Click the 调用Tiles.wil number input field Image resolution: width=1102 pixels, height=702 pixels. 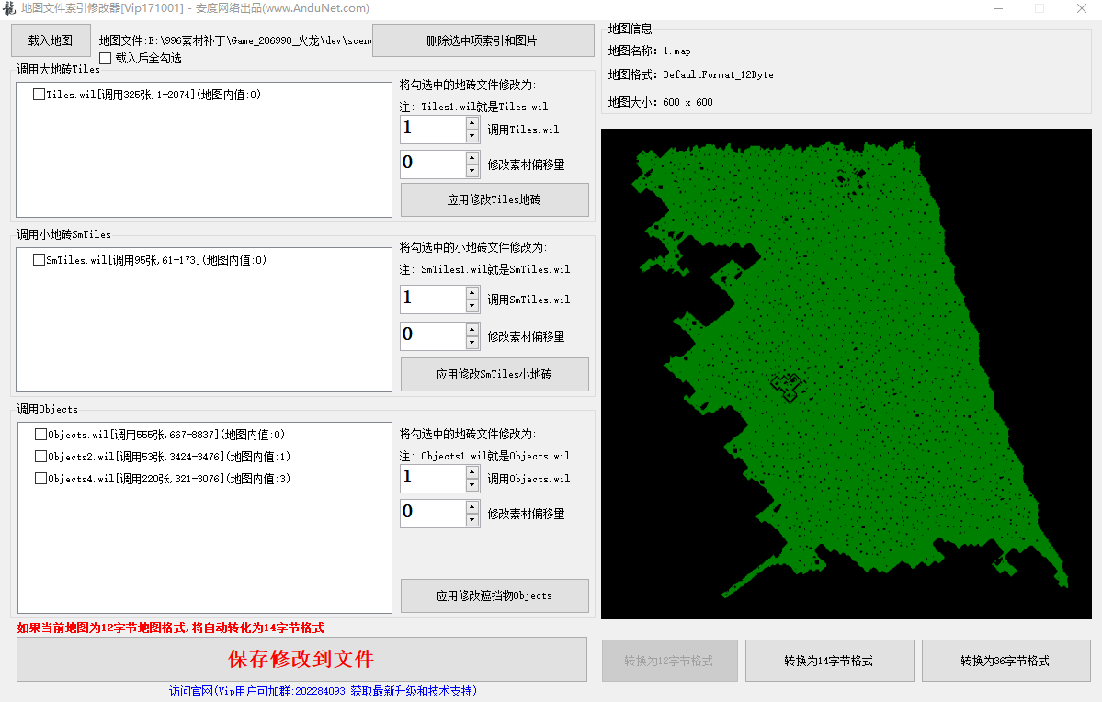[432, 129]
